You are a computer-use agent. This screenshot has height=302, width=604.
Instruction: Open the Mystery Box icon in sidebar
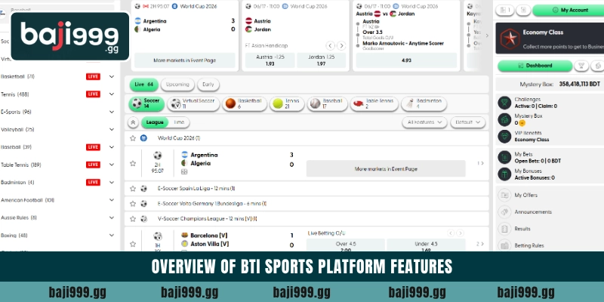coord(504,119)
